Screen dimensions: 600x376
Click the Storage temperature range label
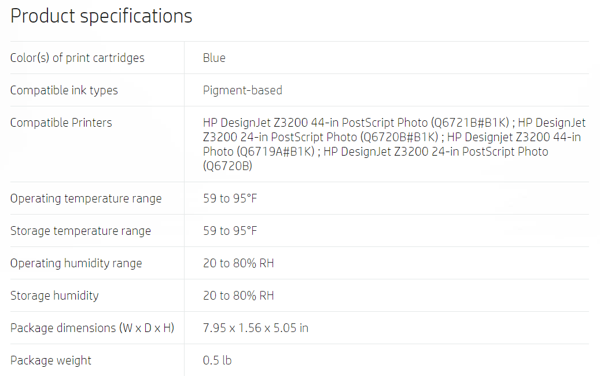pyautogui.click(x=80, y=231)
